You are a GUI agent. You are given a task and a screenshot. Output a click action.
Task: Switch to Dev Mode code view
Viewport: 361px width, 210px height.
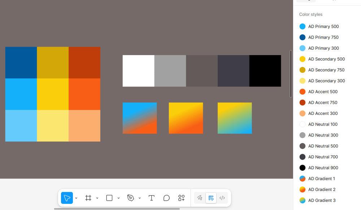(222, 198)
